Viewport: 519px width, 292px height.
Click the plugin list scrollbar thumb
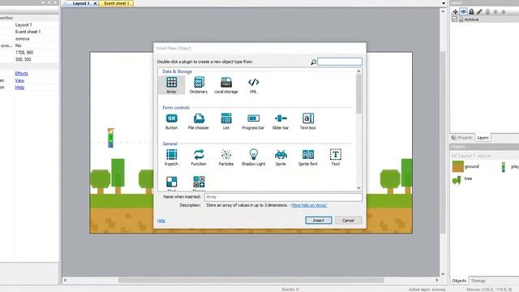358,94
